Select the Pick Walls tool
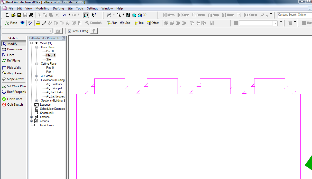312x179 pixels. [14, 68]
